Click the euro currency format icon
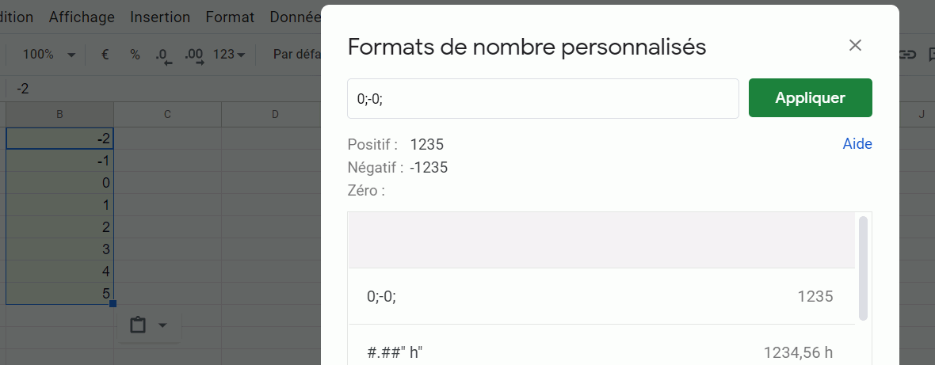 pyautogui.click(x=105, y=55)
